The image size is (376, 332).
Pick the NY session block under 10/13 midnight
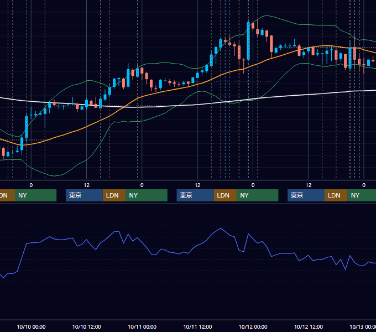[x=362, y=195]
